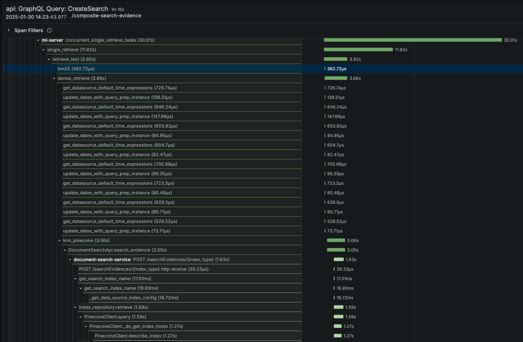
Task: Open the _get_data_source_index_config span
Action: 134,298
